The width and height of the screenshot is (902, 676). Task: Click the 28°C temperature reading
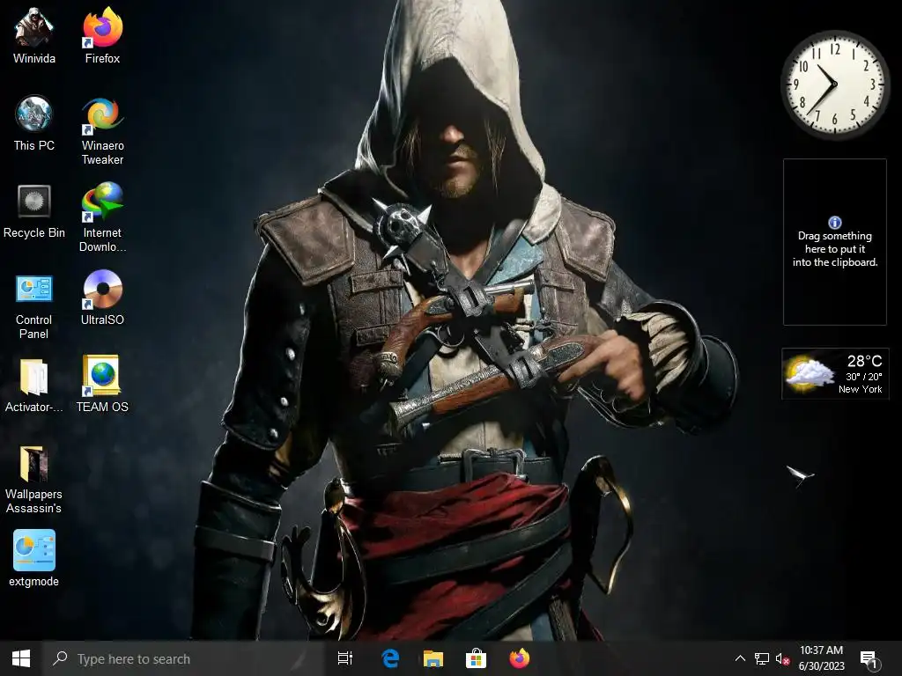click(x=864, y=361)
